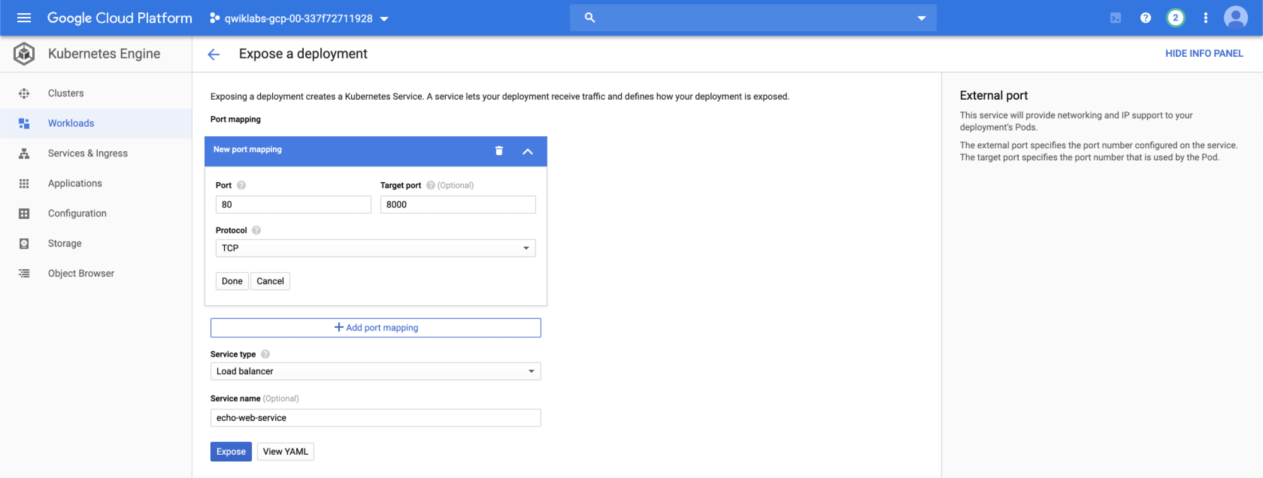The image size is (1263, 478).
Task: Open the help question mark in top bar
Action: coord(1146,18)
